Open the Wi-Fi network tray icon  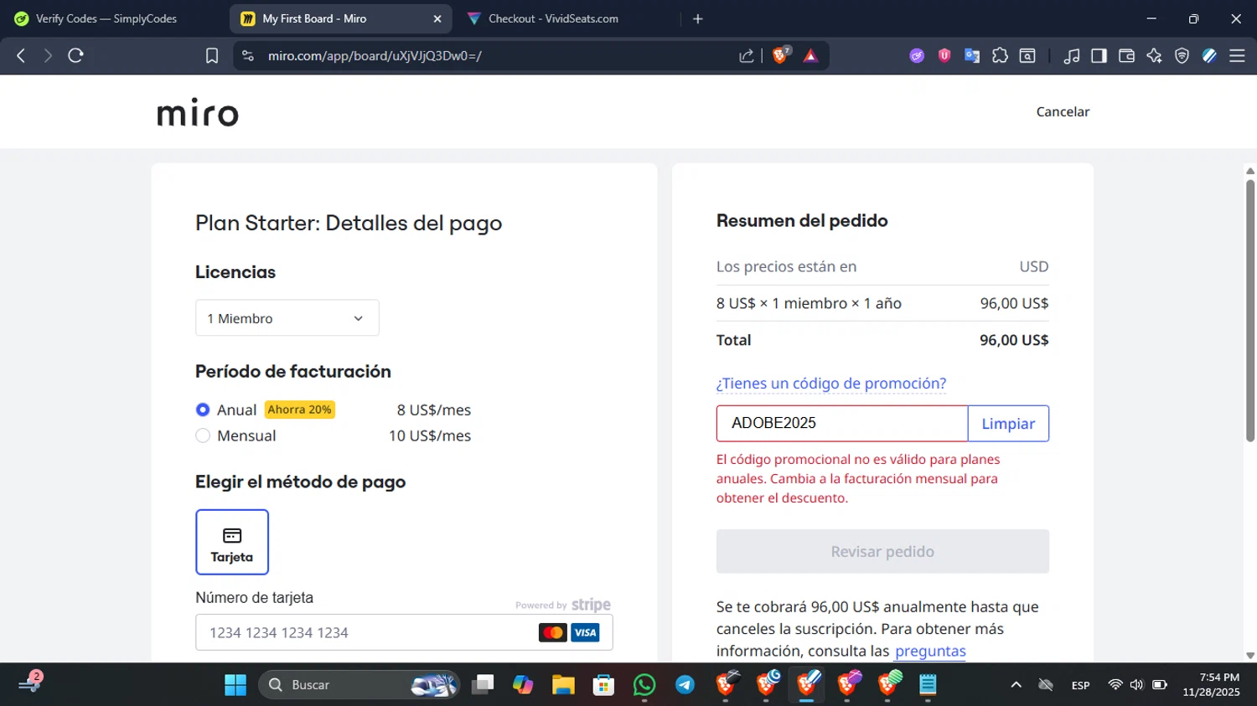pyautogui.click(x=1115, y=685)
